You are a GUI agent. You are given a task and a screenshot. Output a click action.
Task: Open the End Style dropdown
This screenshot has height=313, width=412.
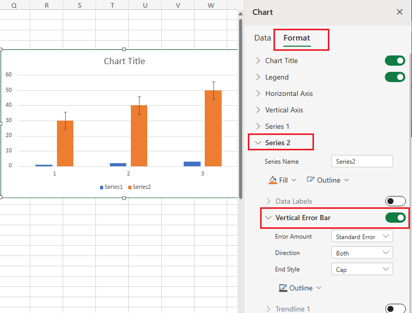pos(362,269)
